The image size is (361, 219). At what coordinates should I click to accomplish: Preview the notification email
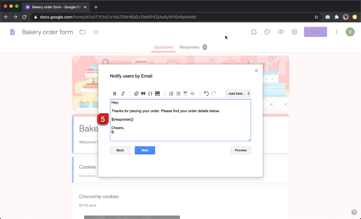(x=241, y=150)
